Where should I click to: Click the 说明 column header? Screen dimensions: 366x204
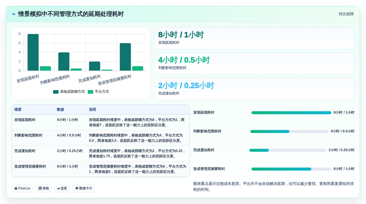[93, 109]
